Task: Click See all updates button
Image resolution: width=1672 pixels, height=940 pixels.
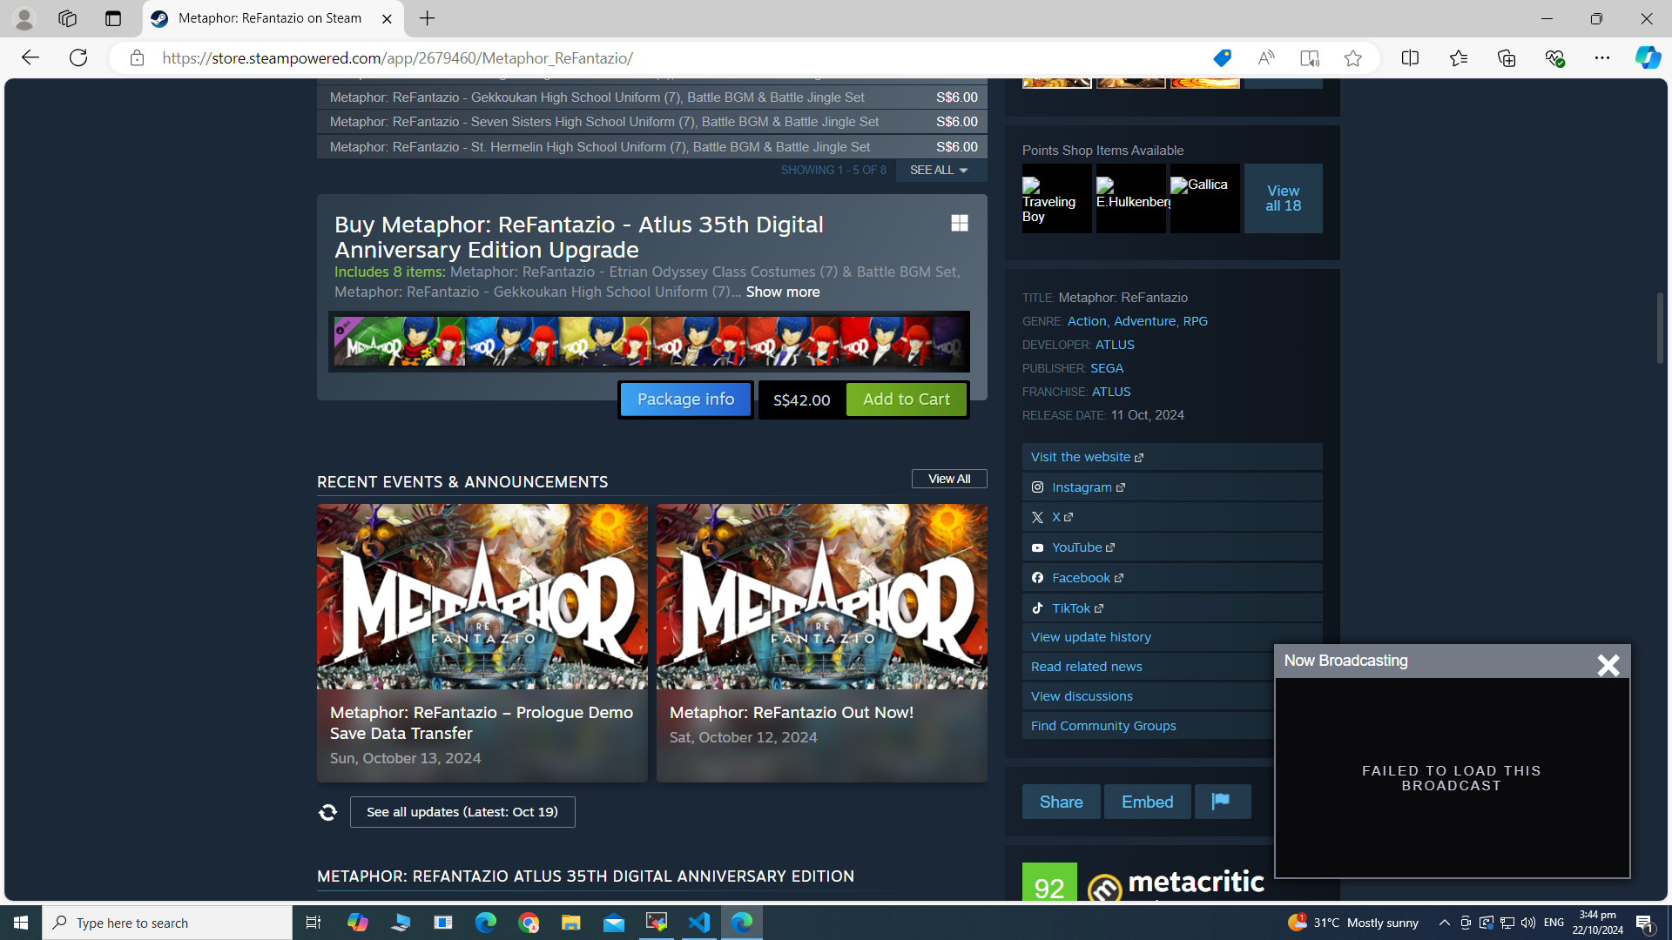Action: (462, 812)
